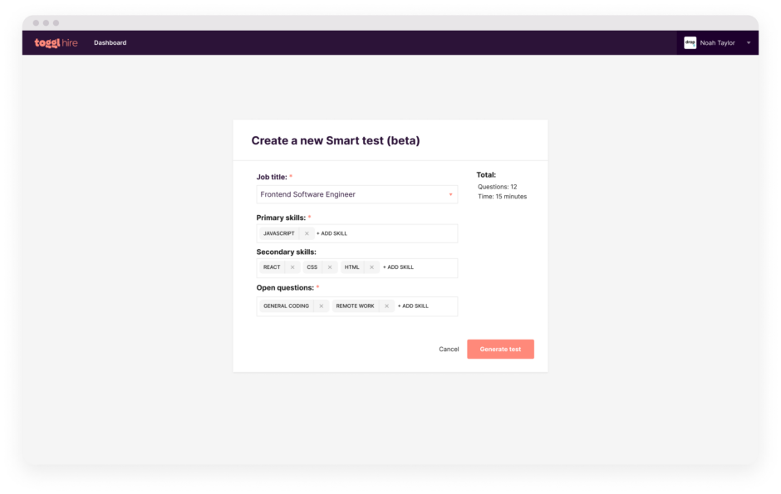Select the REMOTE WORK tag label

pyautogui.click(x=355, y=306)
